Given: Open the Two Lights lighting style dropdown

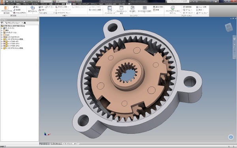Looking at the screenshot, I should [47, 13].
